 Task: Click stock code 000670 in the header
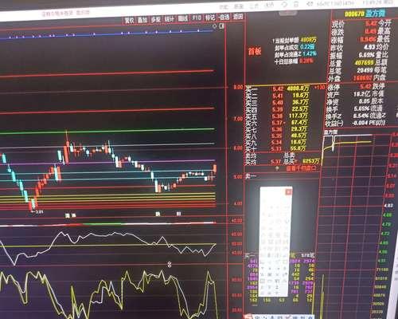tap(354, 14)
